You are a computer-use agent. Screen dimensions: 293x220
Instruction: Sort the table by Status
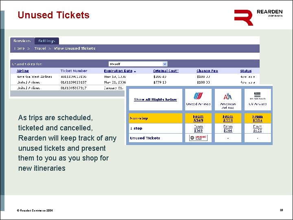pyautogui.click(x=246, y=71)
